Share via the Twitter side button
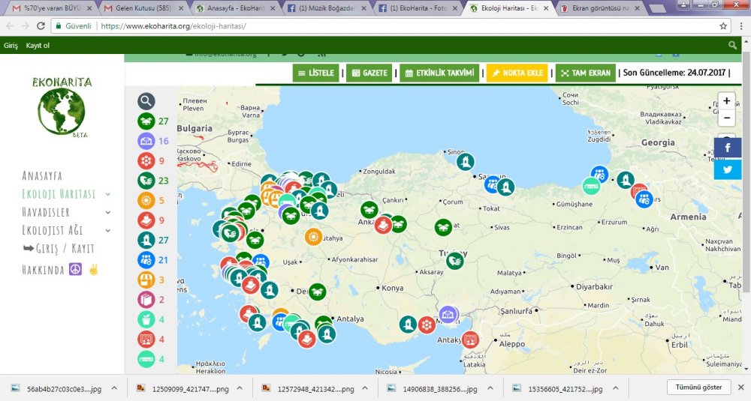This screenshot has width=751, height=401. tap(728, 169)
